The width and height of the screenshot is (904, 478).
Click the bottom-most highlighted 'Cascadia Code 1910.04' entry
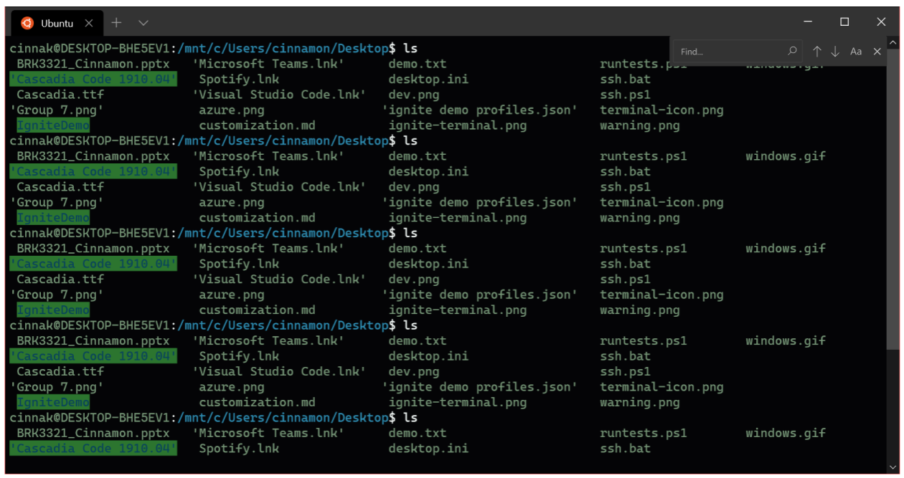pos(93,449)
